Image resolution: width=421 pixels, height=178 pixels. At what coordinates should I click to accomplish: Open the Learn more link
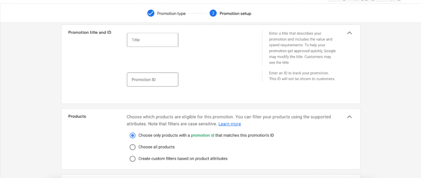[x=230, y=124]
